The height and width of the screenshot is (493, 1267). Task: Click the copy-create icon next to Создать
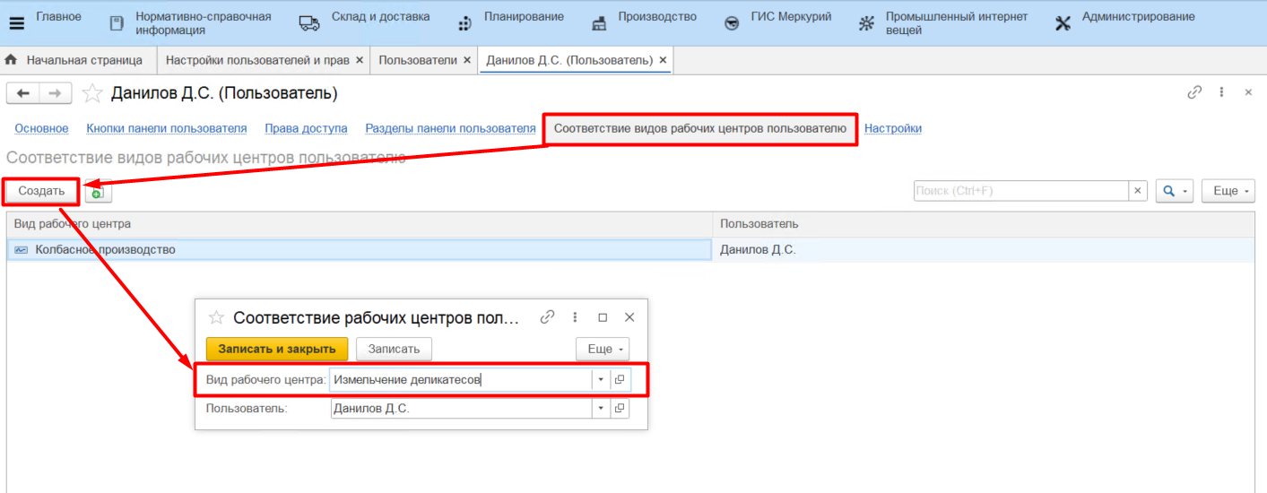click(x=98, y=191)
